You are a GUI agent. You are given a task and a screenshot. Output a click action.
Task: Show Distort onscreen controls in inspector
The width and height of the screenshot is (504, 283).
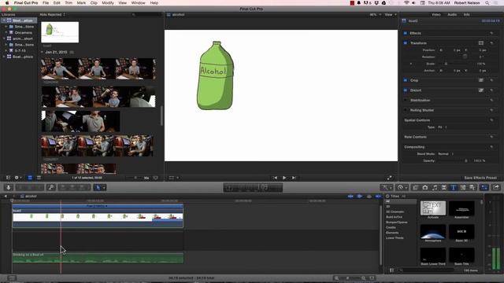481,90
